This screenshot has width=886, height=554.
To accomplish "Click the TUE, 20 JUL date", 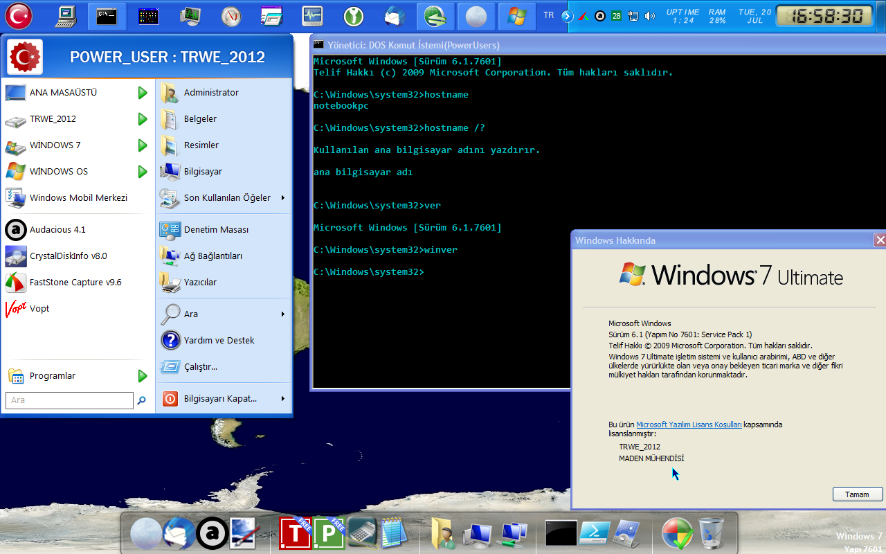I will [754, 16].
